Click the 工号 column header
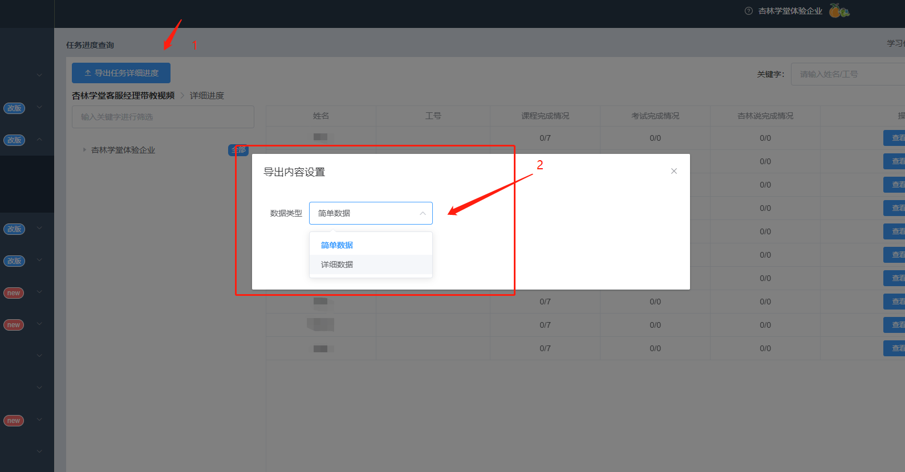Image resolution: width=905 pixels, height=472 pixels. pos(433,116)
